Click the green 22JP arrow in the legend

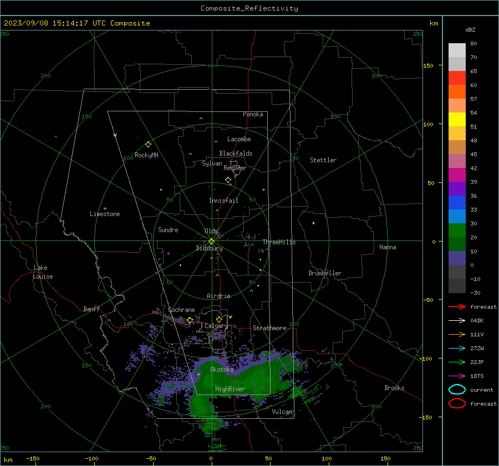[457, 362]
